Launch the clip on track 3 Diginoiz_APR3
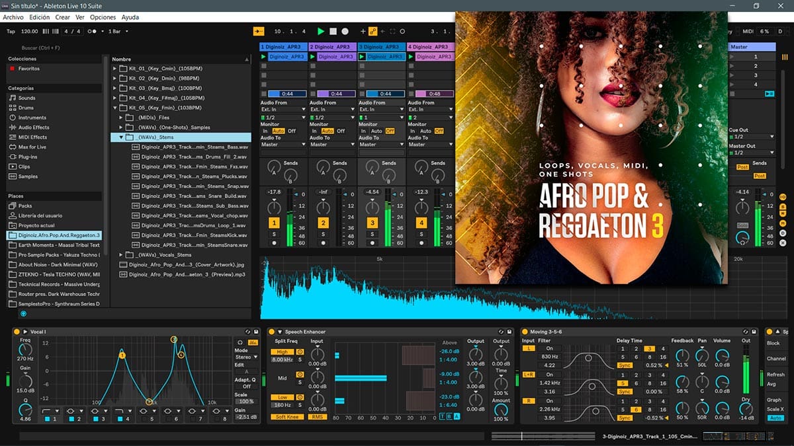This screenshot has width=794, height=446. click(x=361, y=57)
